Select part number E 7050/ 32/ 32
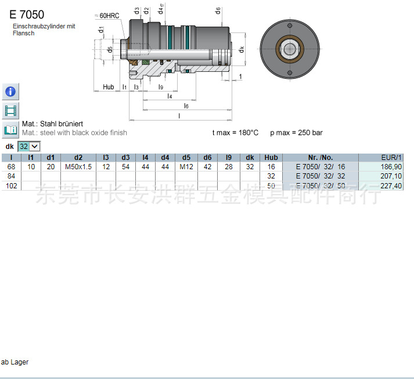Image resolution: width=414 pixels, height=379 pixels. click(320, 176)
